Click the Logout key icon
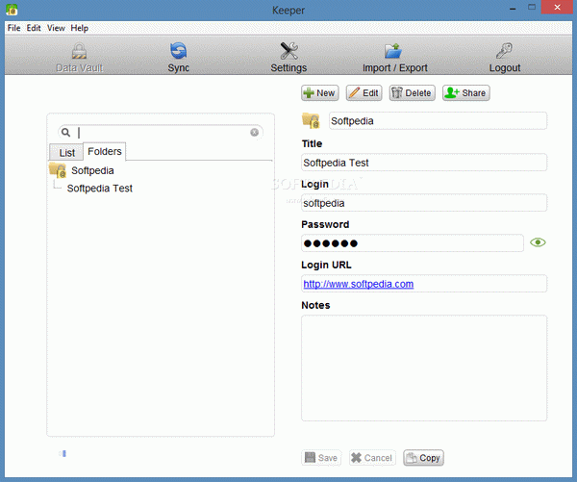Image resolution: width=577 pixels, height=482 pixels. coord(504,52)
